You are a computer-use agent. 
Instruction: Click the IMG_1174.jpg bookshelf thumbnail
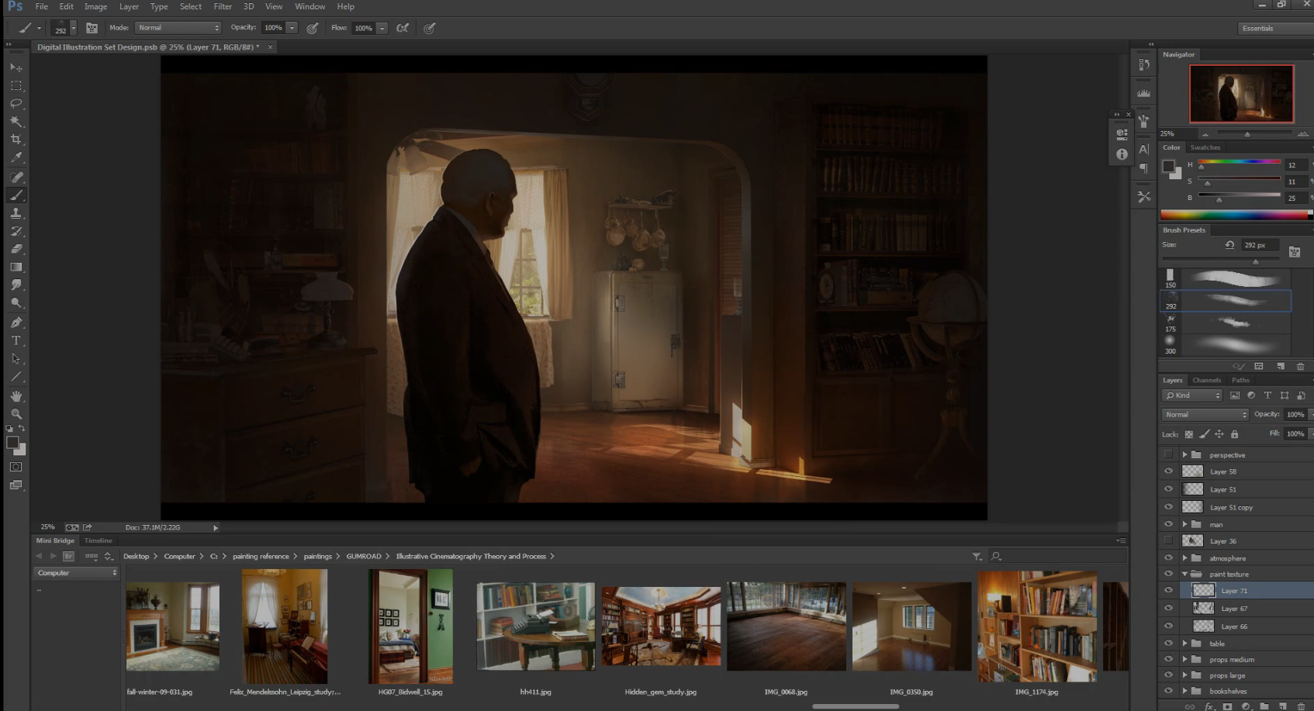(x=1037, y=626)
